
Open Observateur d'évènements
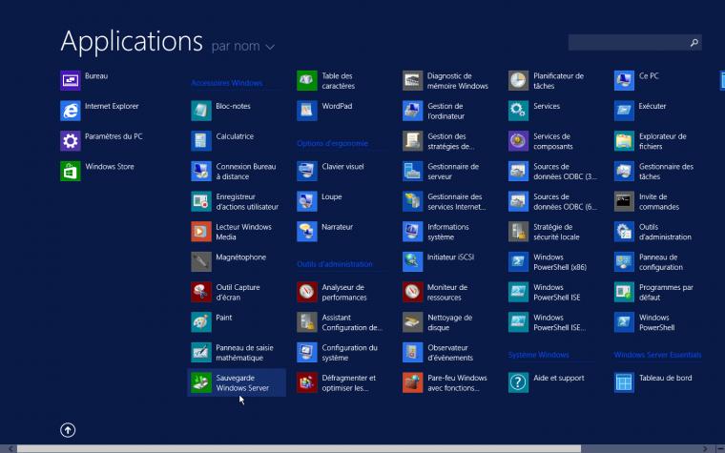(412, 352)
